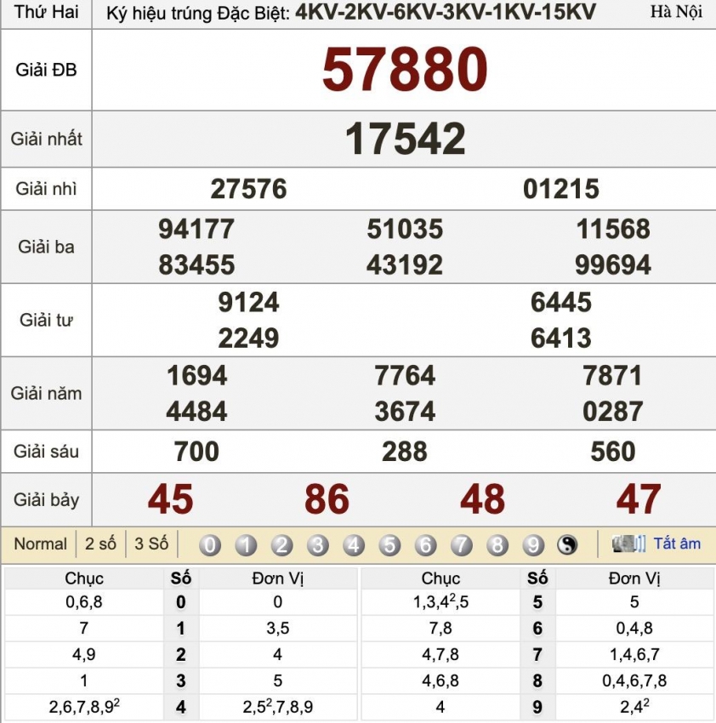Click the number 9 ball icon
Viewport: 716px width, 723px height.
(533, 544)
